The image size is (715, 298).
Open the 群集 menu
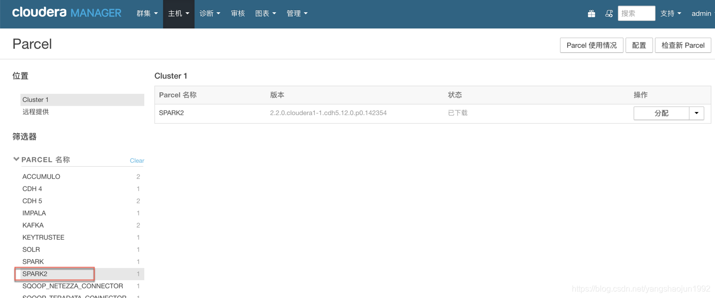point(147,14)
